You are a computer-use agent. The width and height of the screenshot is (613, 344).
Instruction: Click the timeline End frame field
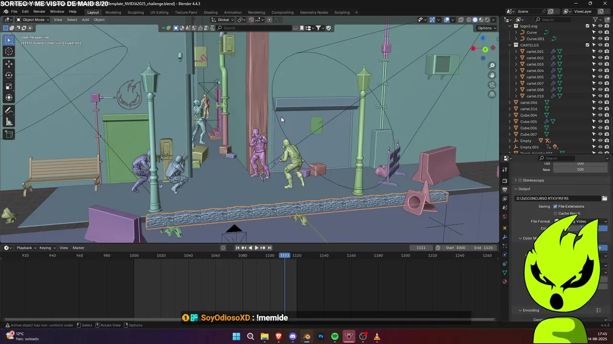[x=484, y=247]
